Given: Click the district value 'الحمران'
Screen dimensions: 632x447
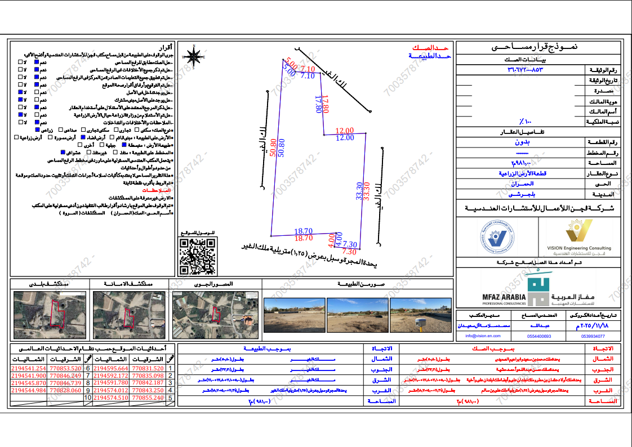Looking at the screenshot, I should (x=522, y=184).
